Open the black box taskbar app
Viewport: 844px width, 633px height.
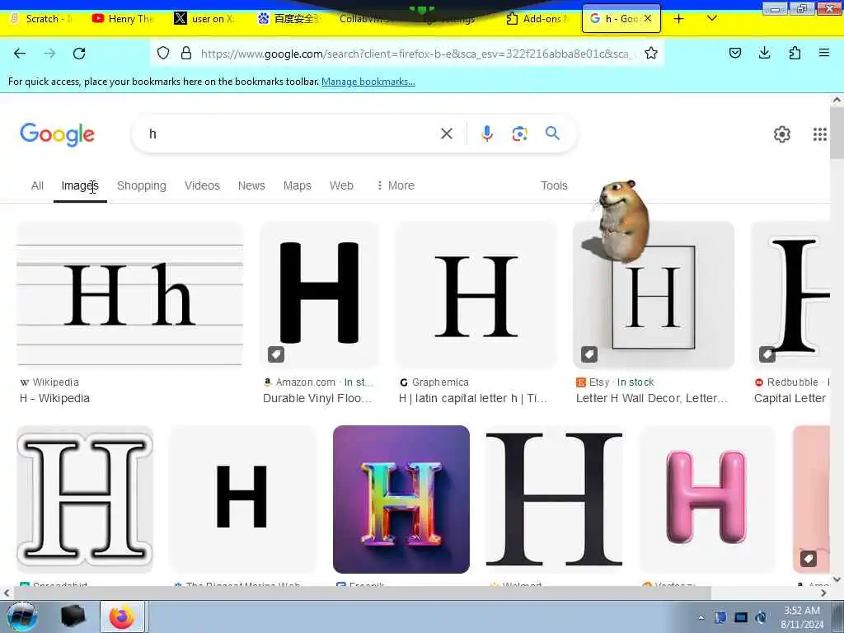(73, 617)
